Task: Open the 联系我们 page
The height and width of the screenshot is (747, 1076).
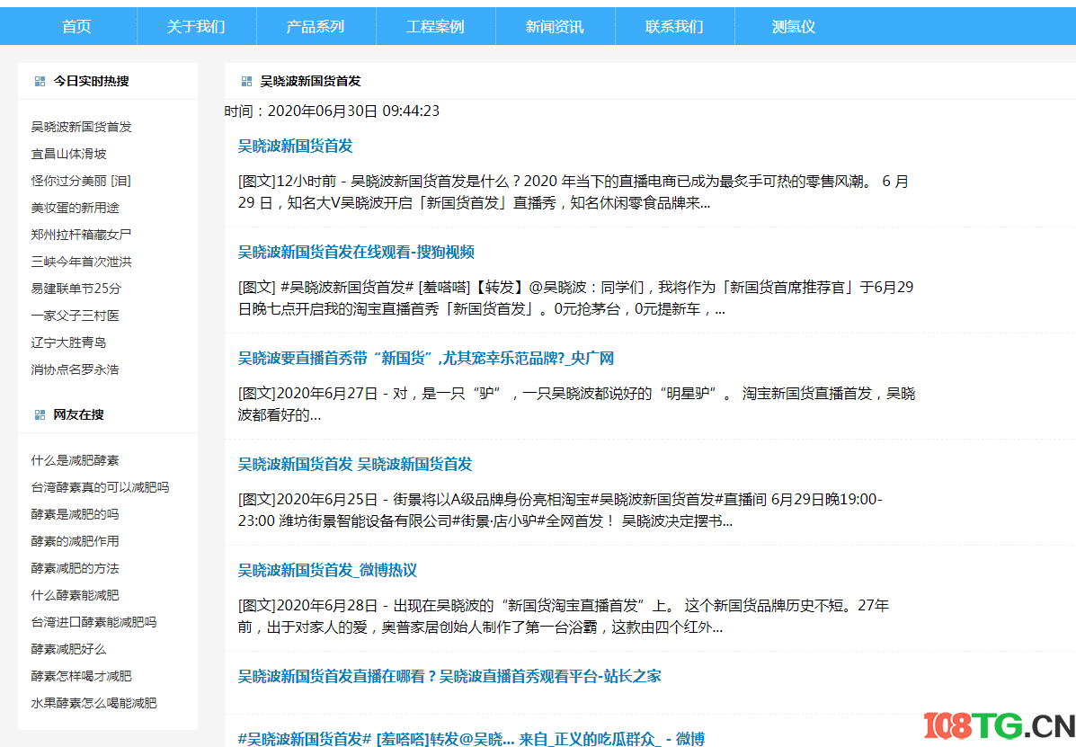Action: pyautogui.click(x=674, y=27)
